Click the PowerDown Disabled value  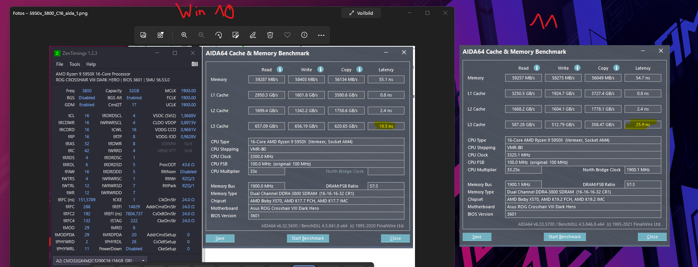click(x=134, y=249)
